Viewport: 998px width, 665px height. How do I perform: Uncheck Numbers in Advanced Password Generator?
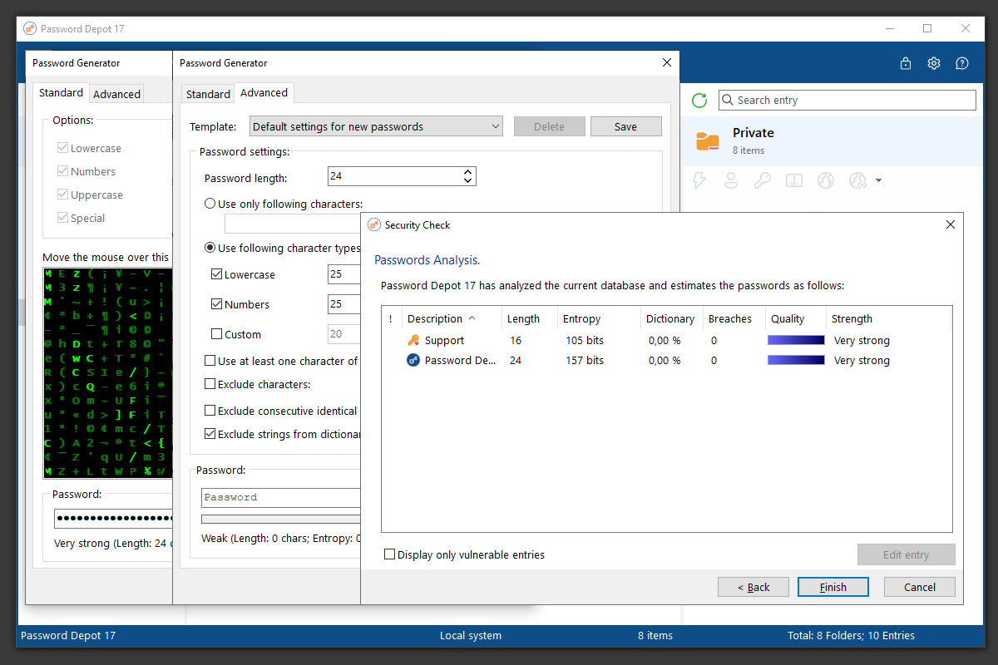tap(216, 304)
